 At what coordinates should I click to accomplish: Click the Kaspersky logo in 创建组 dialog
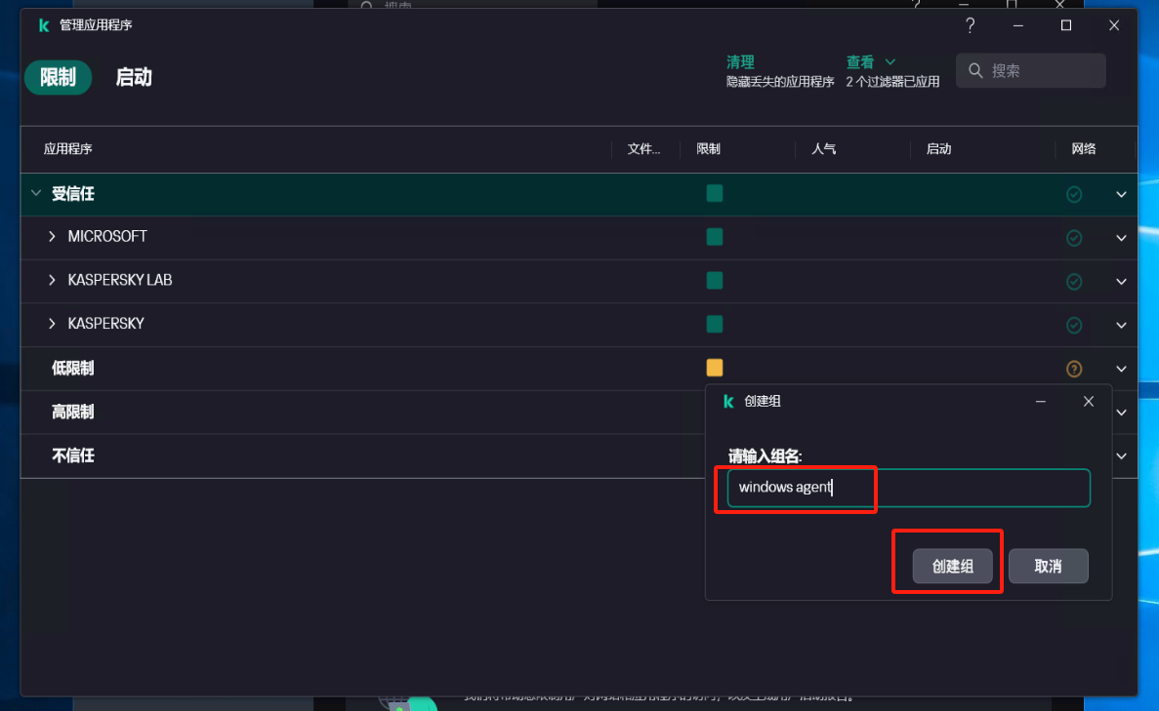point(728,401)
